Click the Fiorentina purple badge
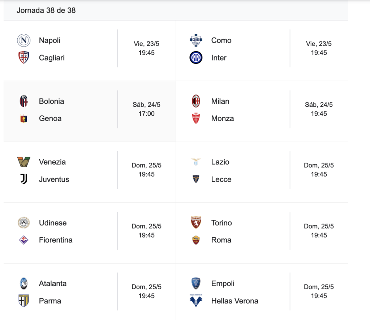 point(23,240)
